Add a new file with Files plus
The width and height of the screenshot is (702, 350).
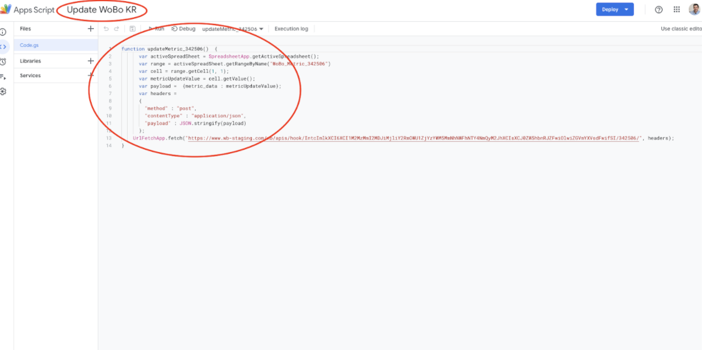pos(90,29)
